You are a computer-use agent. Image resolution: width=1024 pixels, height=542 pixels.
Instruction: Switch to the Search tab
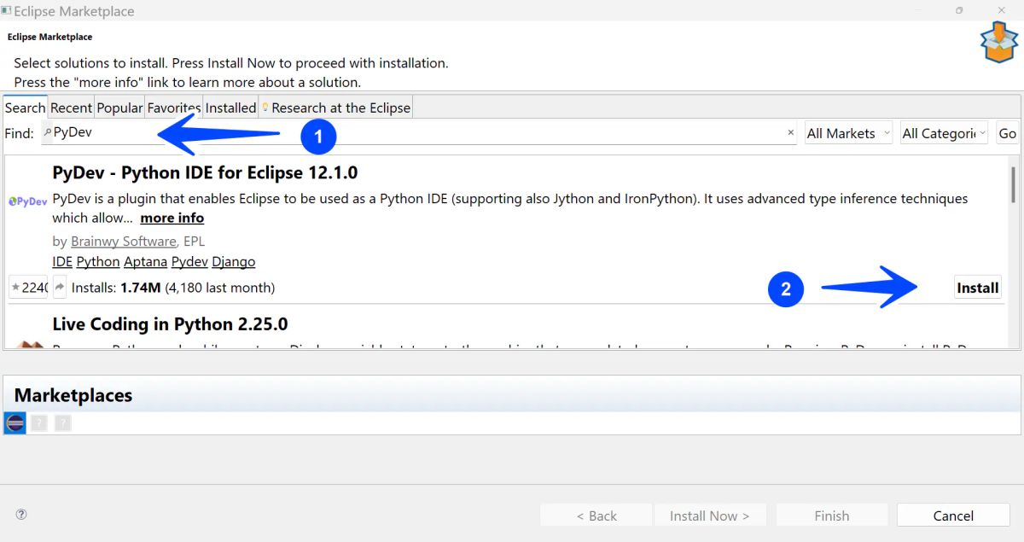pos(25,108)
